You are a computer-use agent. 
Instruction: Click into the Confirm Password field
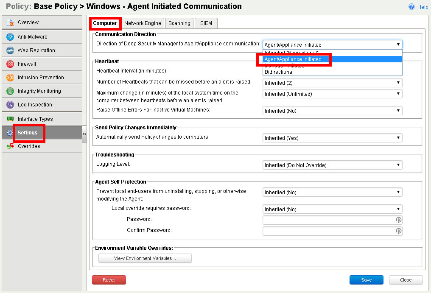click(x=332, y=231)
